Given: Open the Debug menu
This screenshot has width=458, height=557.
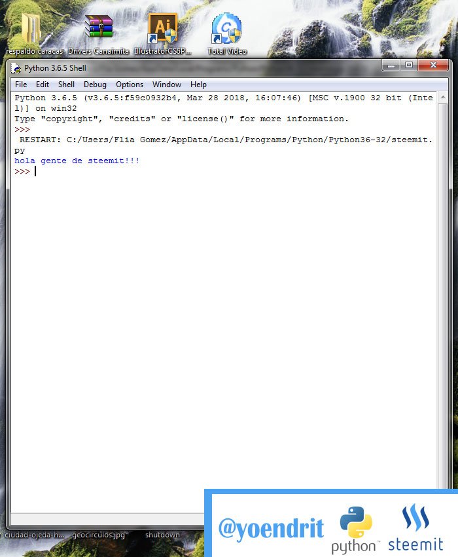Looking at the screenshot, I should point(95,85).
